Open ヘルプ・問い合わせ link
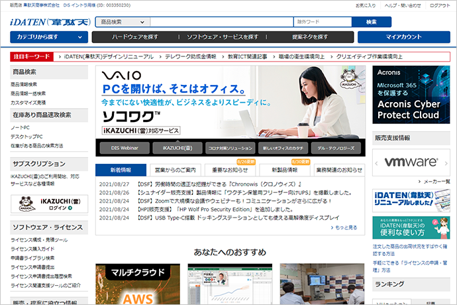Viewport: 457px width, 305px height. [x=403, y=5]
